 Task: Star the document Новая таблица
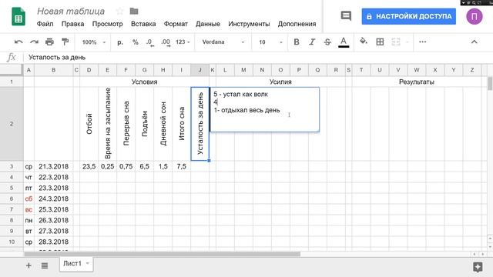[119, 12]
